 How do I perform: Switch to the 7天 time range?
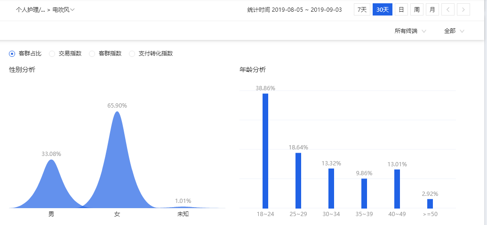pos(362,9)
